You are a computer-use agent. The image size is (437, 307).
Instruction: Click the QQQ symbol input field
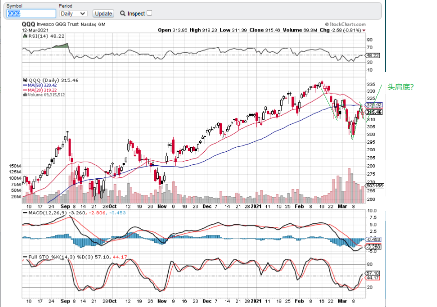pyautogui.click(x=31, y=14)
